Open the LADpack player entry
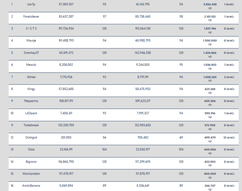This screenshot has width=242, height=191. click(31, 113)
